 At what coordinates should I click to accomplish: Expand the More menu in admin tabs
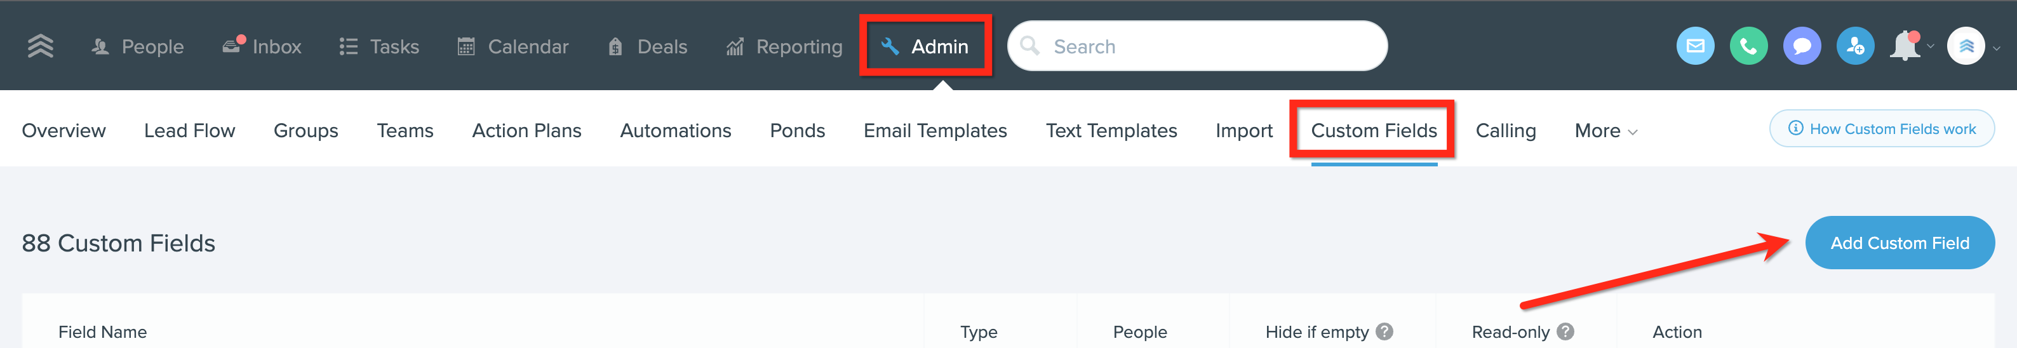[1606, 131]
